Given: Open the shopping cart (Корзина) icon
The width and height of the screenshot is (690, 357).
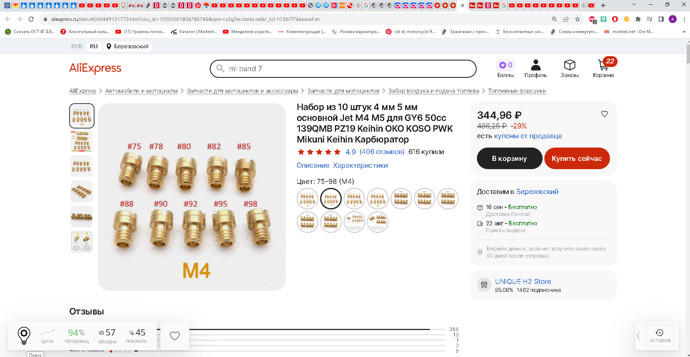Looking at the screenshot, I should tap(603, 66).
